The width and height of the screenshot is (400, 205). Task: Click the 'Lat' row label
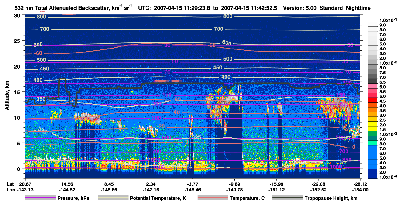tap(10, 184)
